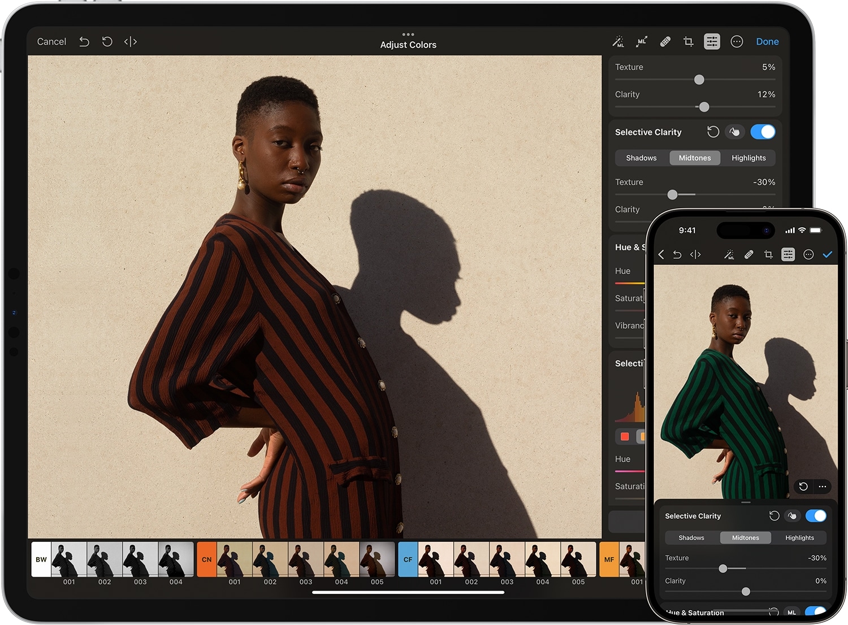This screenshot has height=625, width=848.
Task: Switch to Shadows tab on iPad
Action: coord(641,158)
